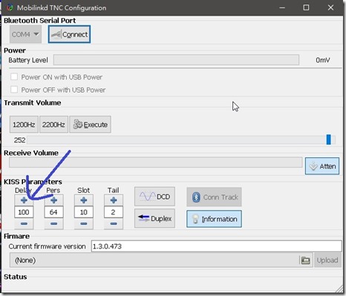This screenshot has width=346, height=296.
Task: Toggle the DCD button
Action: pyautogui.click(x=154, y=197)
